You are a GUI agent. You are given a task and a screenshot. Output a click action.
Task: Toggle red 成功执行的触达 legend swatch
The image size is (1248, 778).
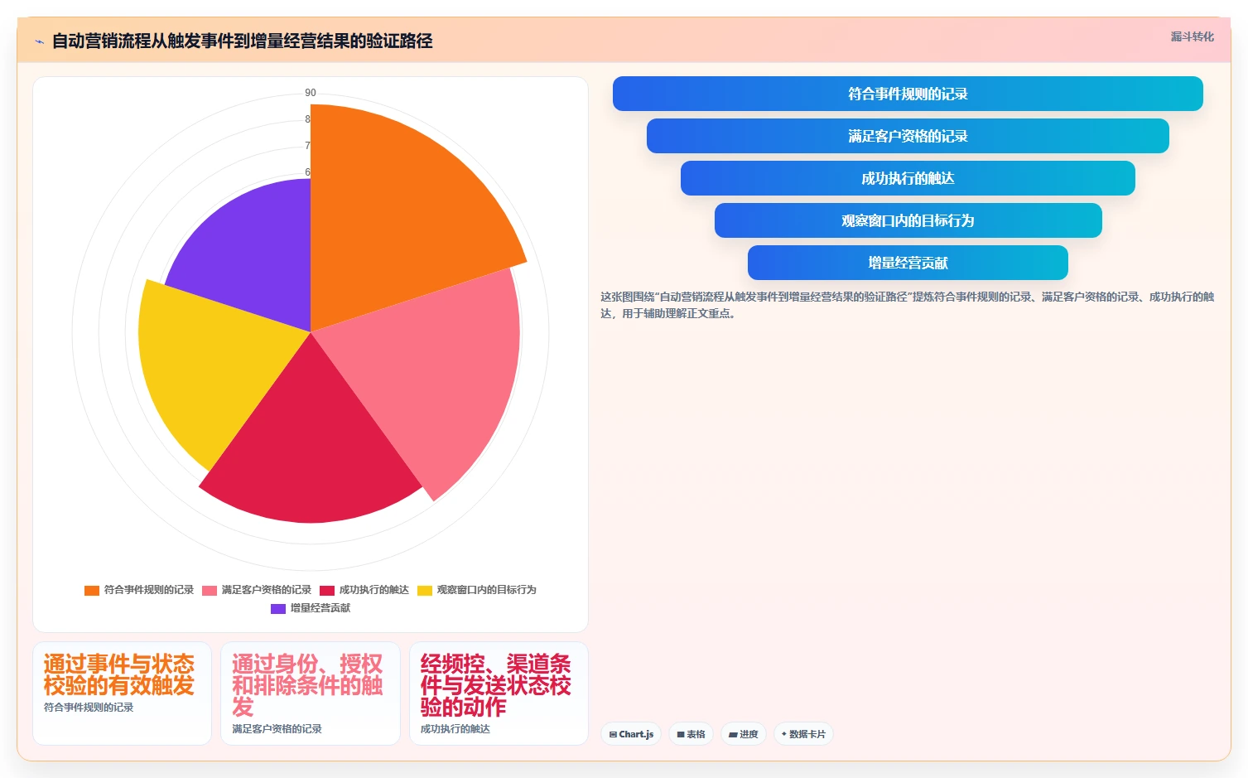327,590
